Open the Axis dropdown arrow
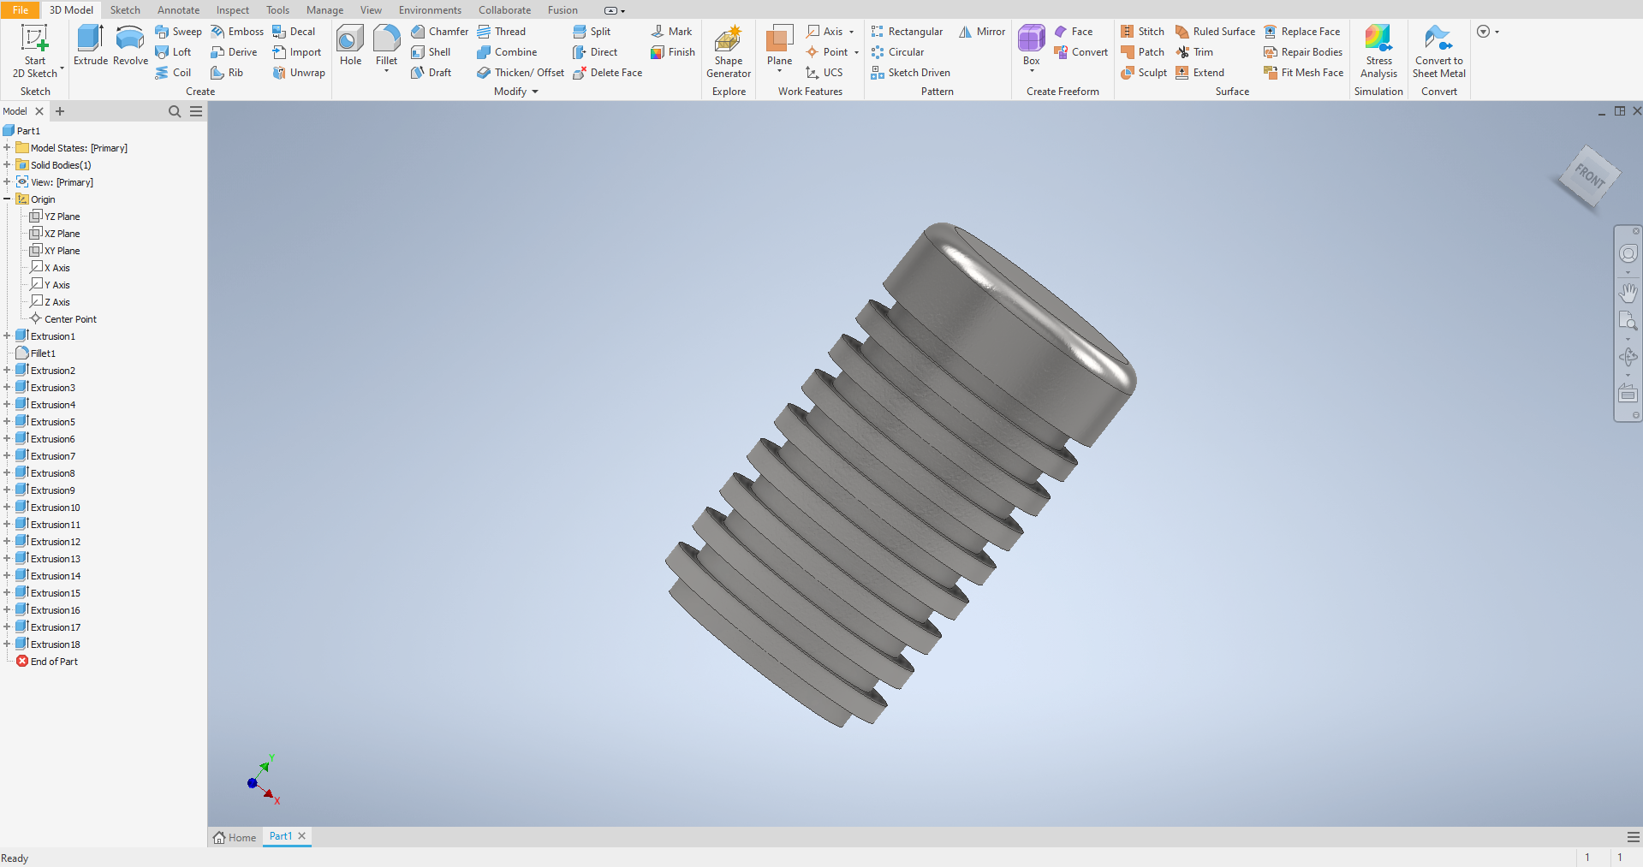Viewport: 1643px width, 867px height. pos(851,32)
